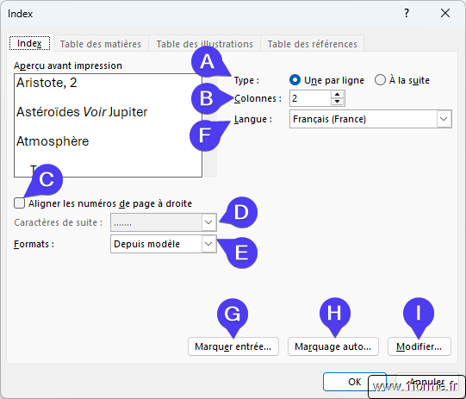Confirm with the OK button
Image resolution: width=466 pixels, height=399 pixels.
(x=355, y=382)
